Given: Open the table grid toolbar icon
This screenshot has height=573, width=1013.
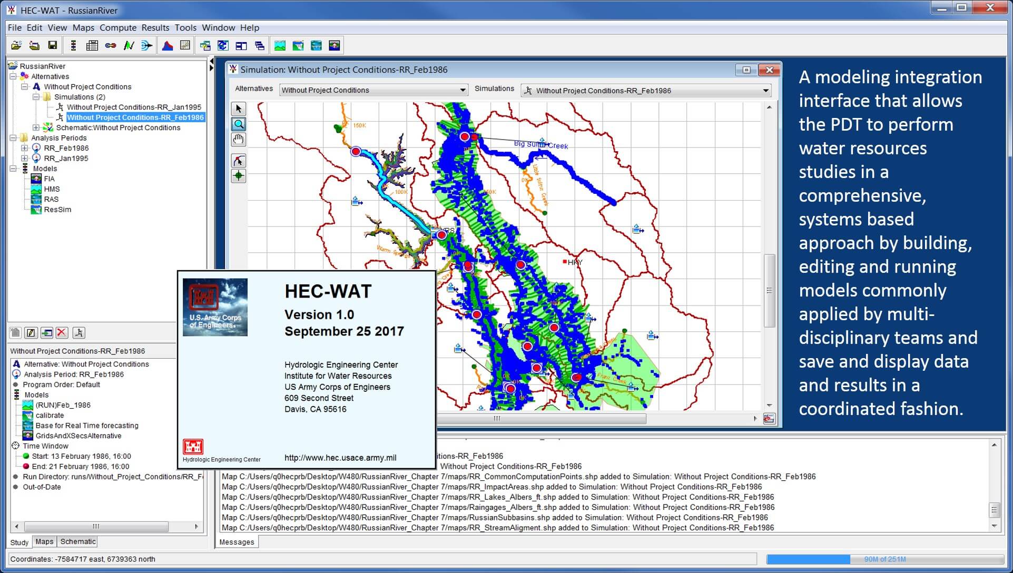Looking at the screenshot, I should (92, 46).
